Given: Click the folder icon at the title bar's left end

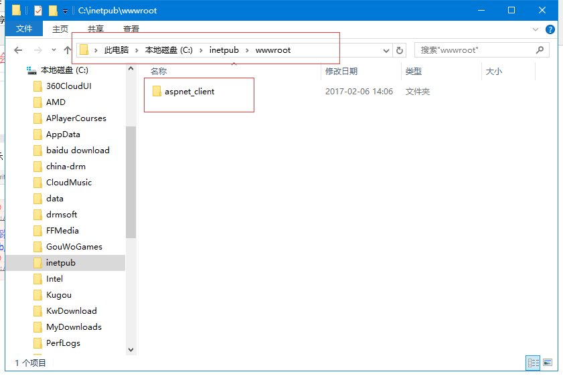Looking at the screenshot, I should [x=17, y=10].
